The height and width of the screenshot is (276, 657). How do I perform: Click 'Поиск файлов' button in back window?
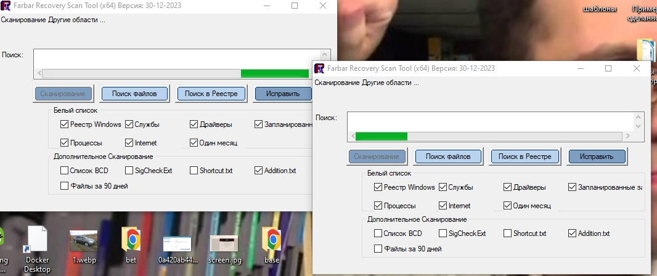tap(134, 94)
